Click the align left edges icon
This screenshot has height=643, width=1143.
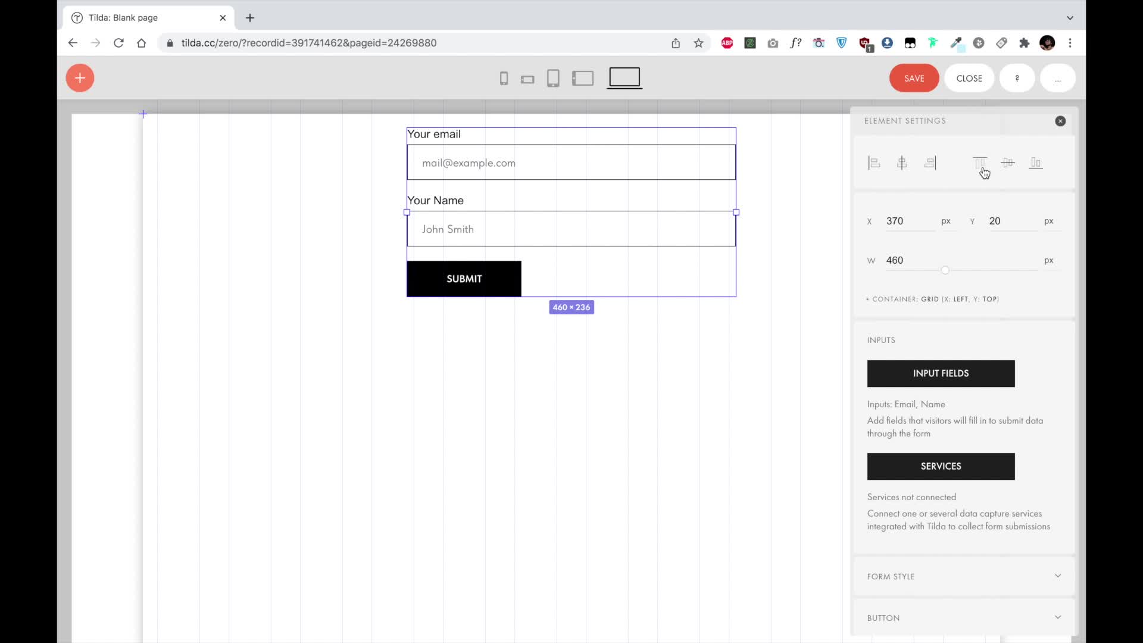874,163
